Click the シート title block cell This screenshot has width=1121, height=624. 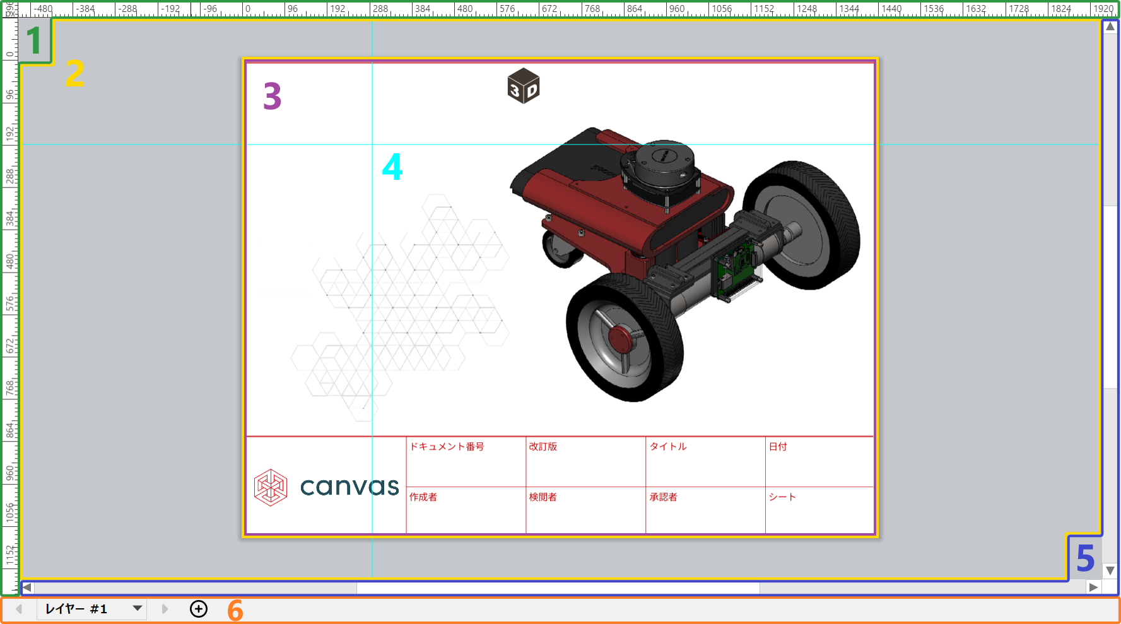point(819,510)
